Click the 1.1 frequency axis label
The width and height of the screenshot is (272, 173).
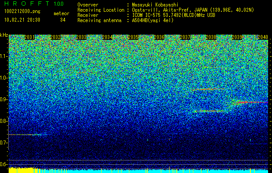(x=3, y=56)
